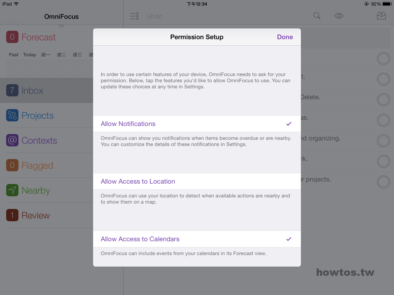The height and width of the screenshot is (295, 394).
Task: Open the Contexts @ icon
Action: point(12,140)
